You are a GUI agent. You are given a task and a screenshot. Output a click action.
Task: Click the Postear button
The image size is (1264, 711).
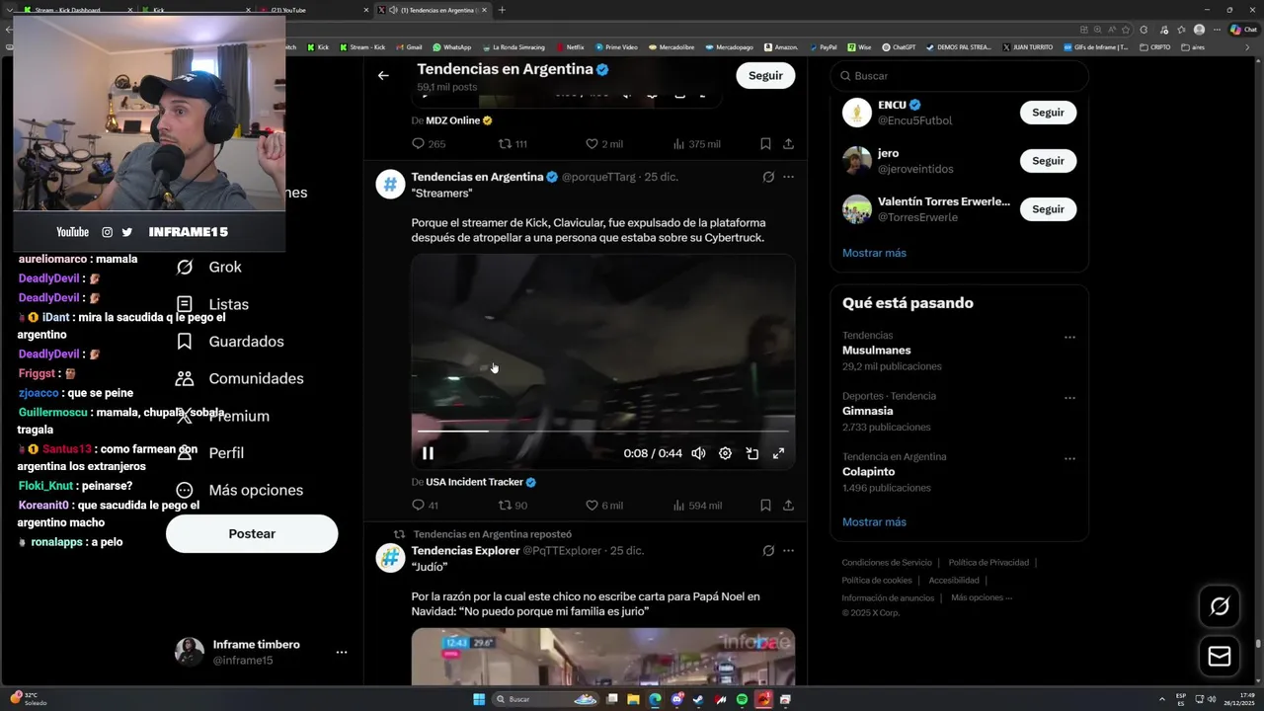[252, 533]
